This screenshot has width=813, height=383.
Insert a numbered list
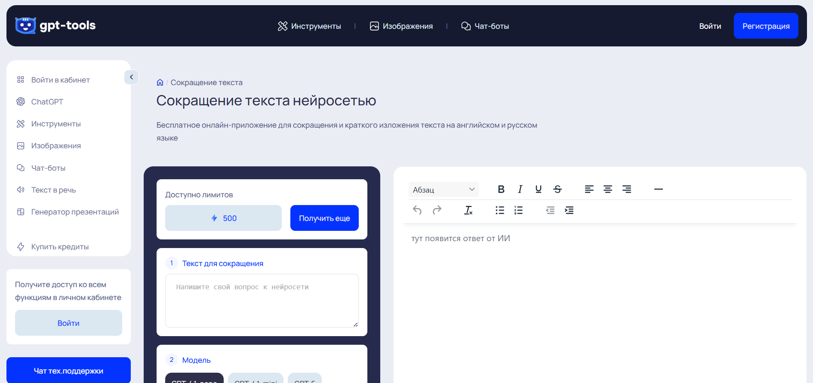point(518,210)
